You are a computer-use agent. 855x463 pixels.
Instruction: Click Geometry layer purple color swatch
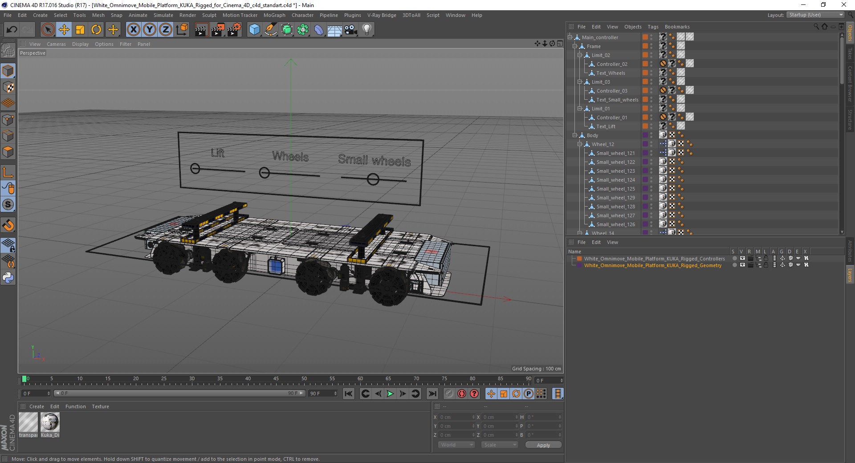pyautogui.click(x=579, y=265)
